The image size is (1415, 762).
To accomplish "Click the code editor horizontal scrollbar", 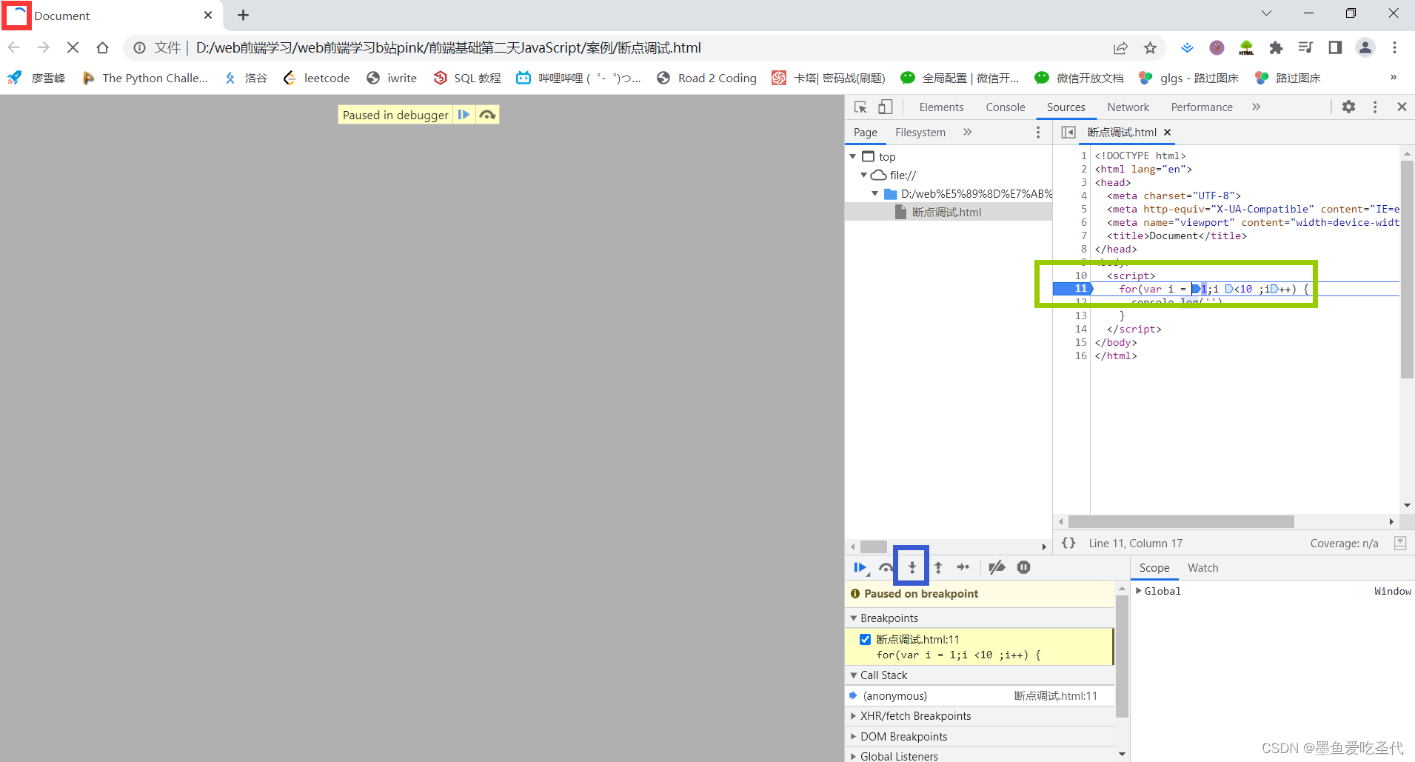I will 1181,521.
